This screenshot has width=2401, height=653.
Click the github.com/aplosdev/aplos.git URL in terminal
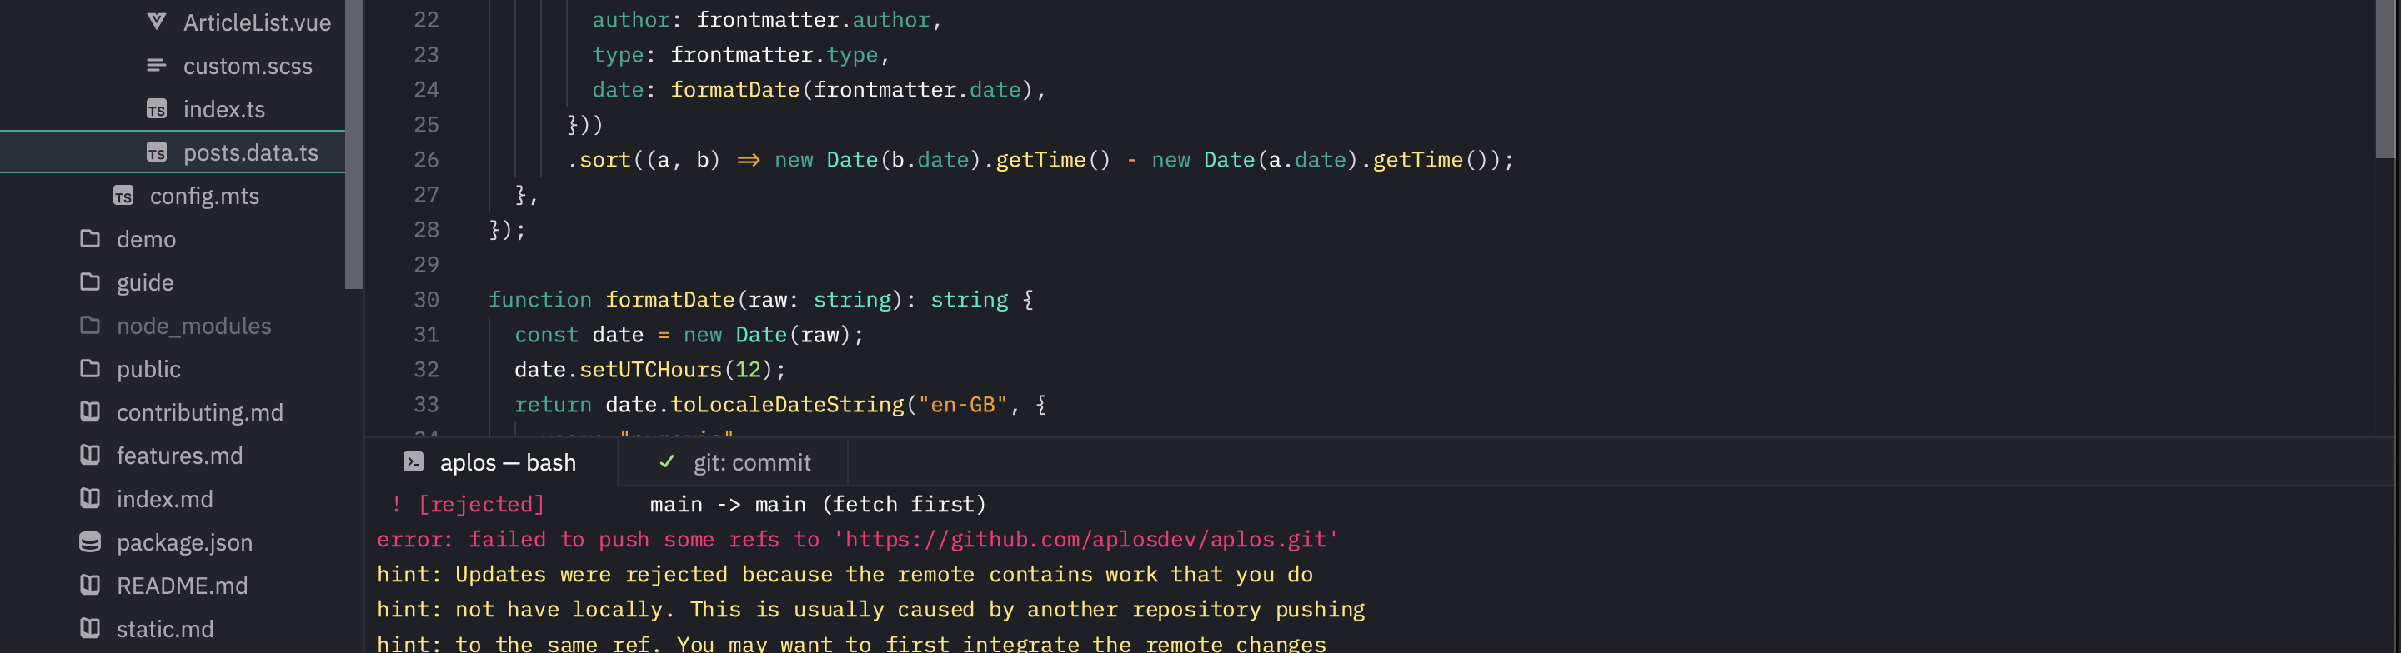point(1085,538)
